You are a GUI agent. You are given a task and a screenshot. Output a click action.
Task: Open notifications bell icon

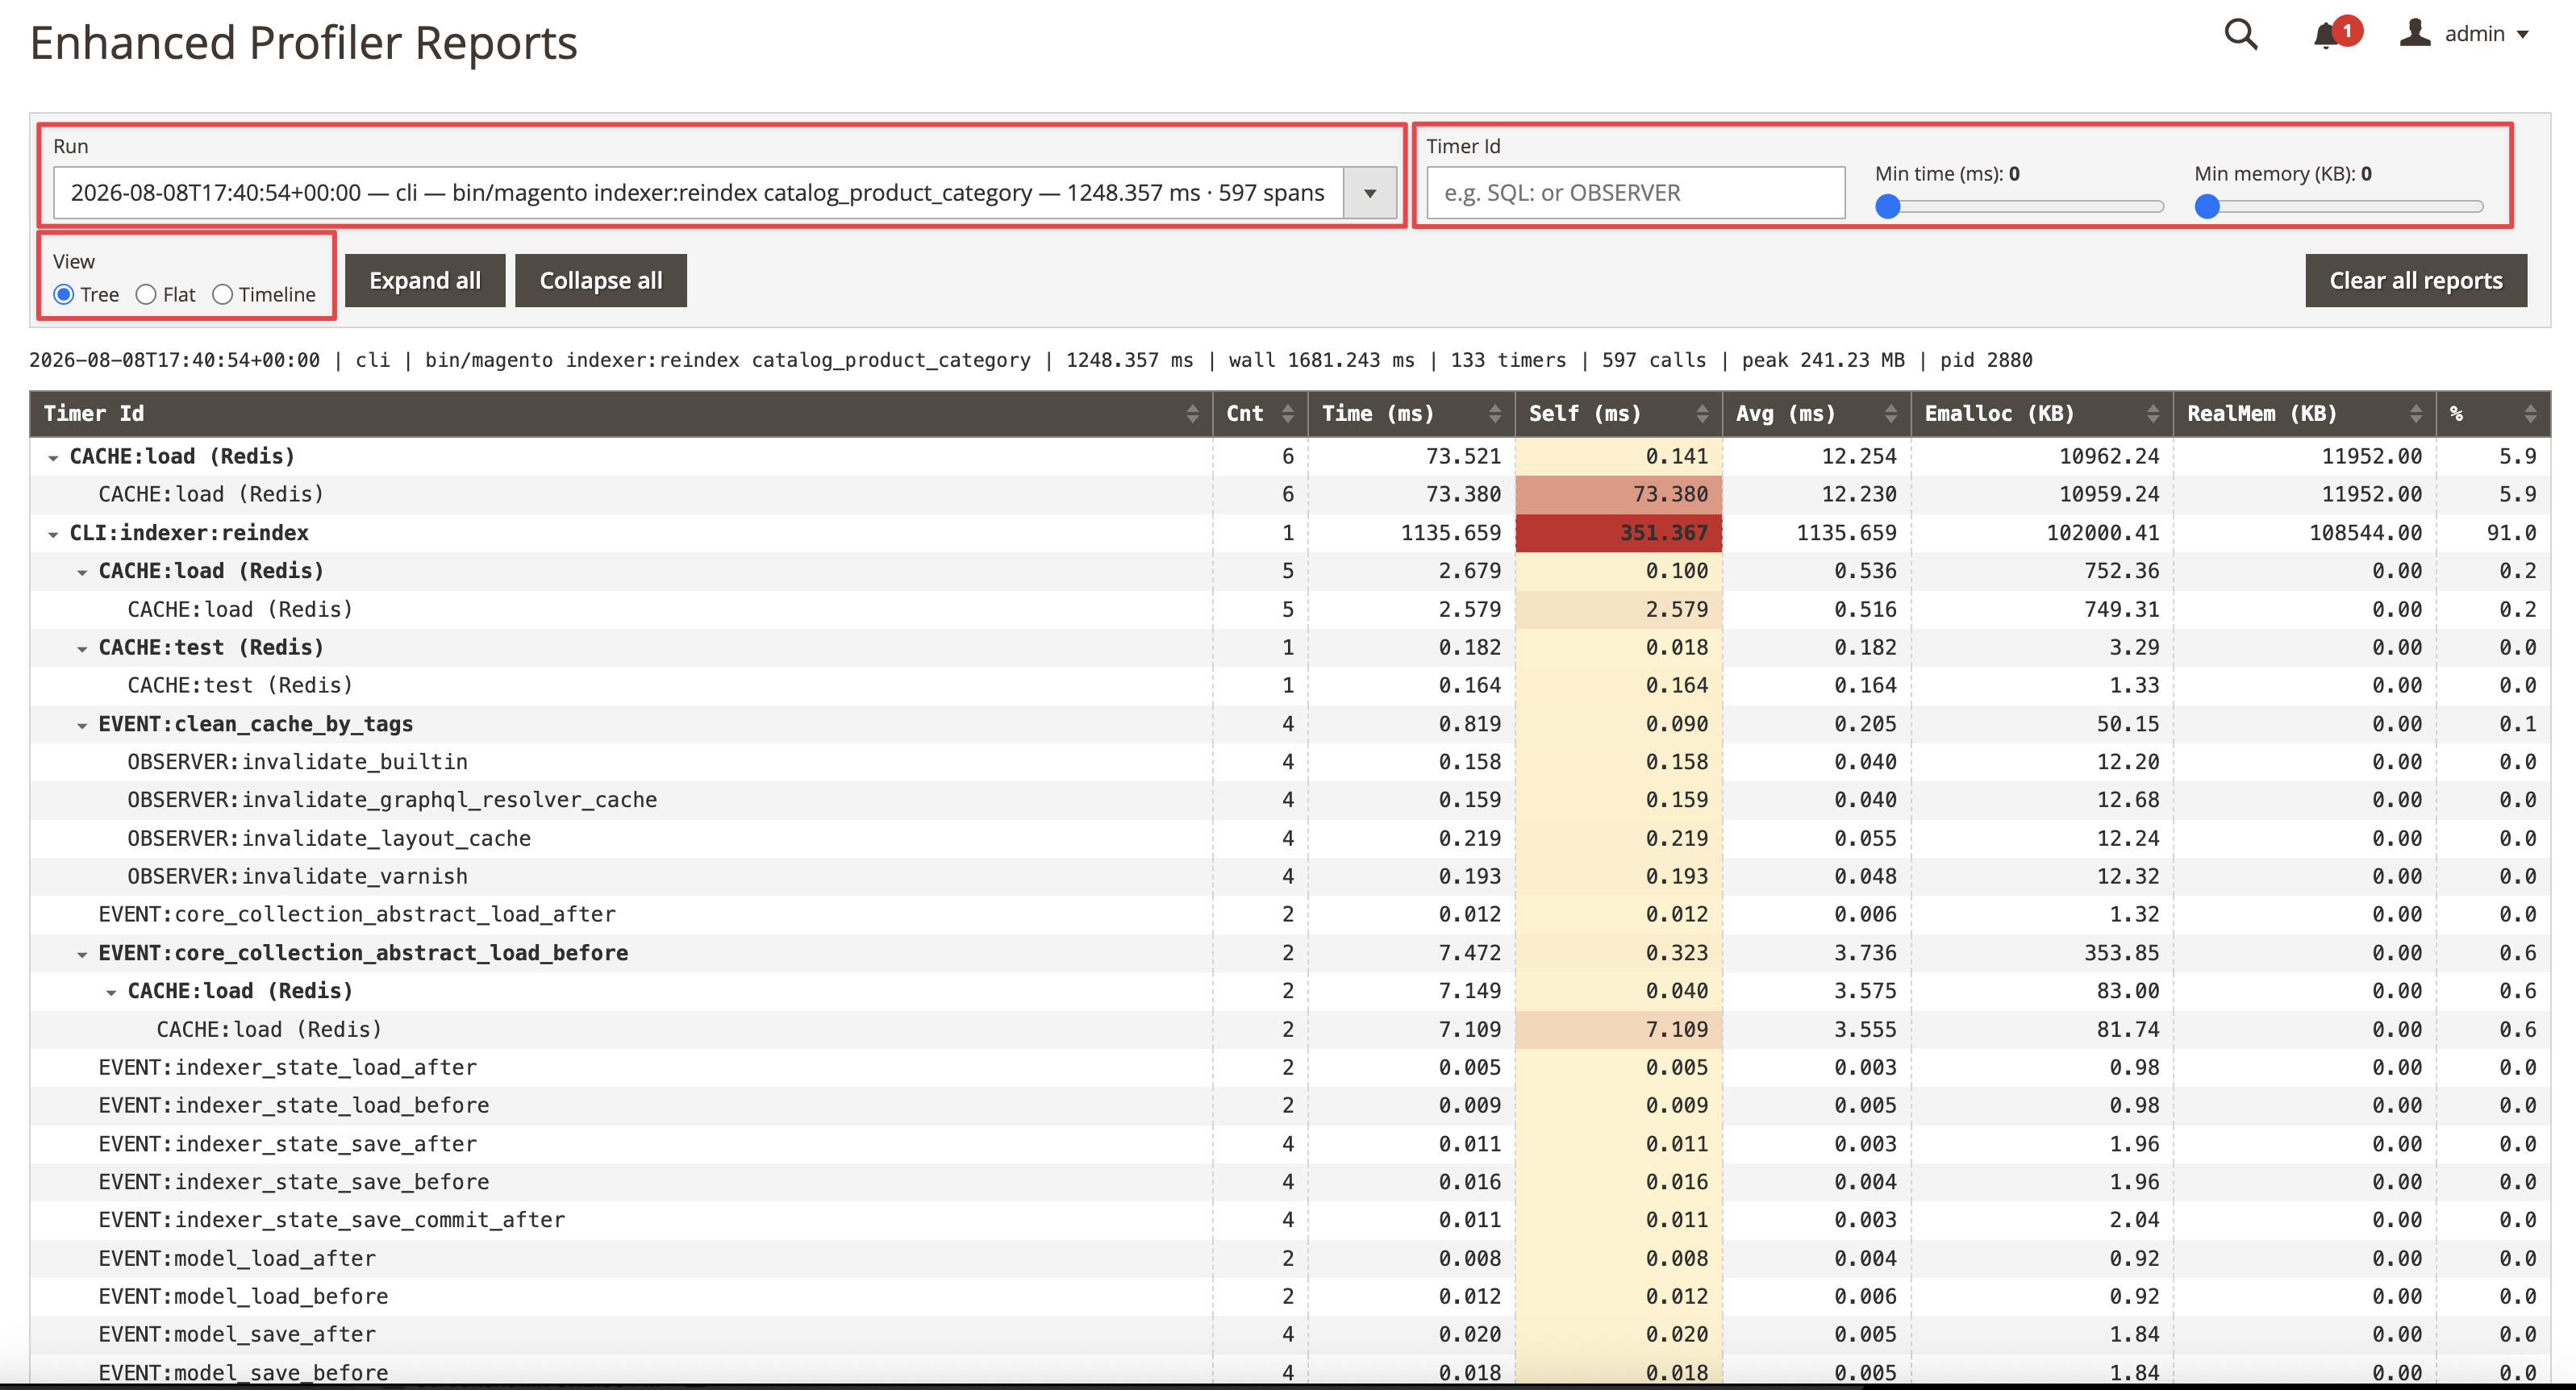2326,36
